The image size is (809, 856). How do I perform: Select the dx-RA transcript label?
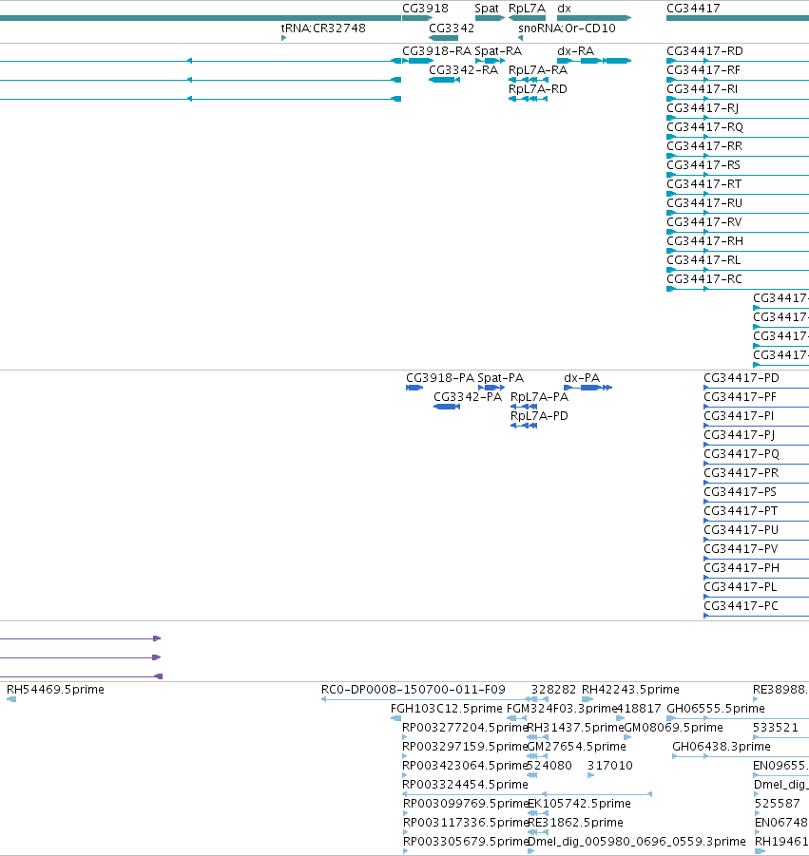pyautogui.click(x=575, y=50)
